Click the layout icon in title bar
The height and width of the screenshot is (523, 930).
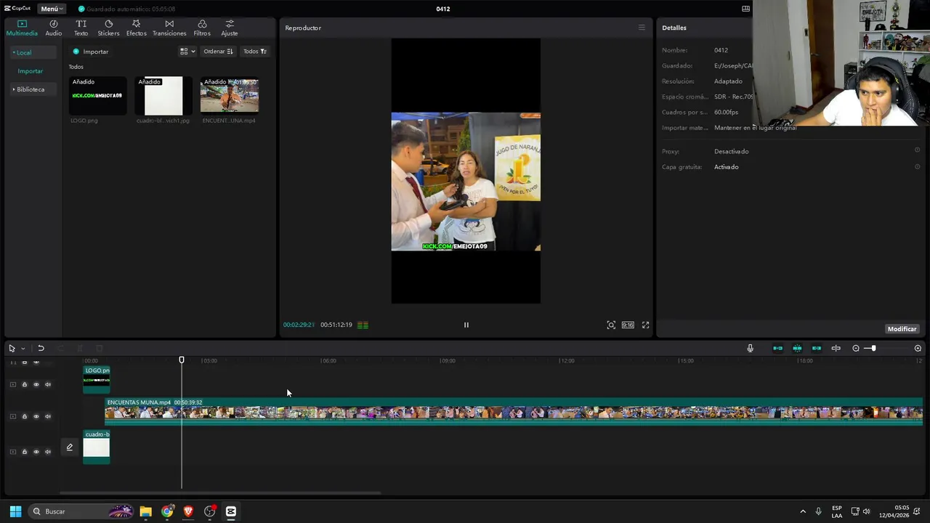pyautogui.click(x=745, y=9)
